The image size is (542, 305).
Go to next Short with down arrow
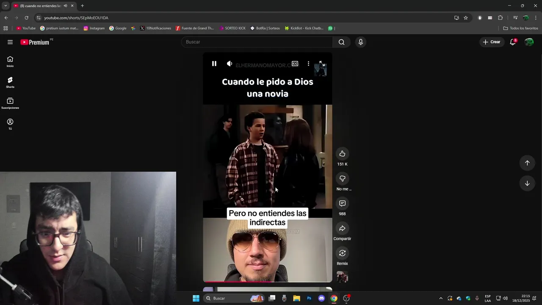pyautogui.click(x=527, y=183)
